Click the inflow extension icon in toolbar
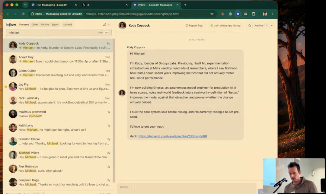The image size is (326, 194). pyautogui.click(x=238, y=14)
